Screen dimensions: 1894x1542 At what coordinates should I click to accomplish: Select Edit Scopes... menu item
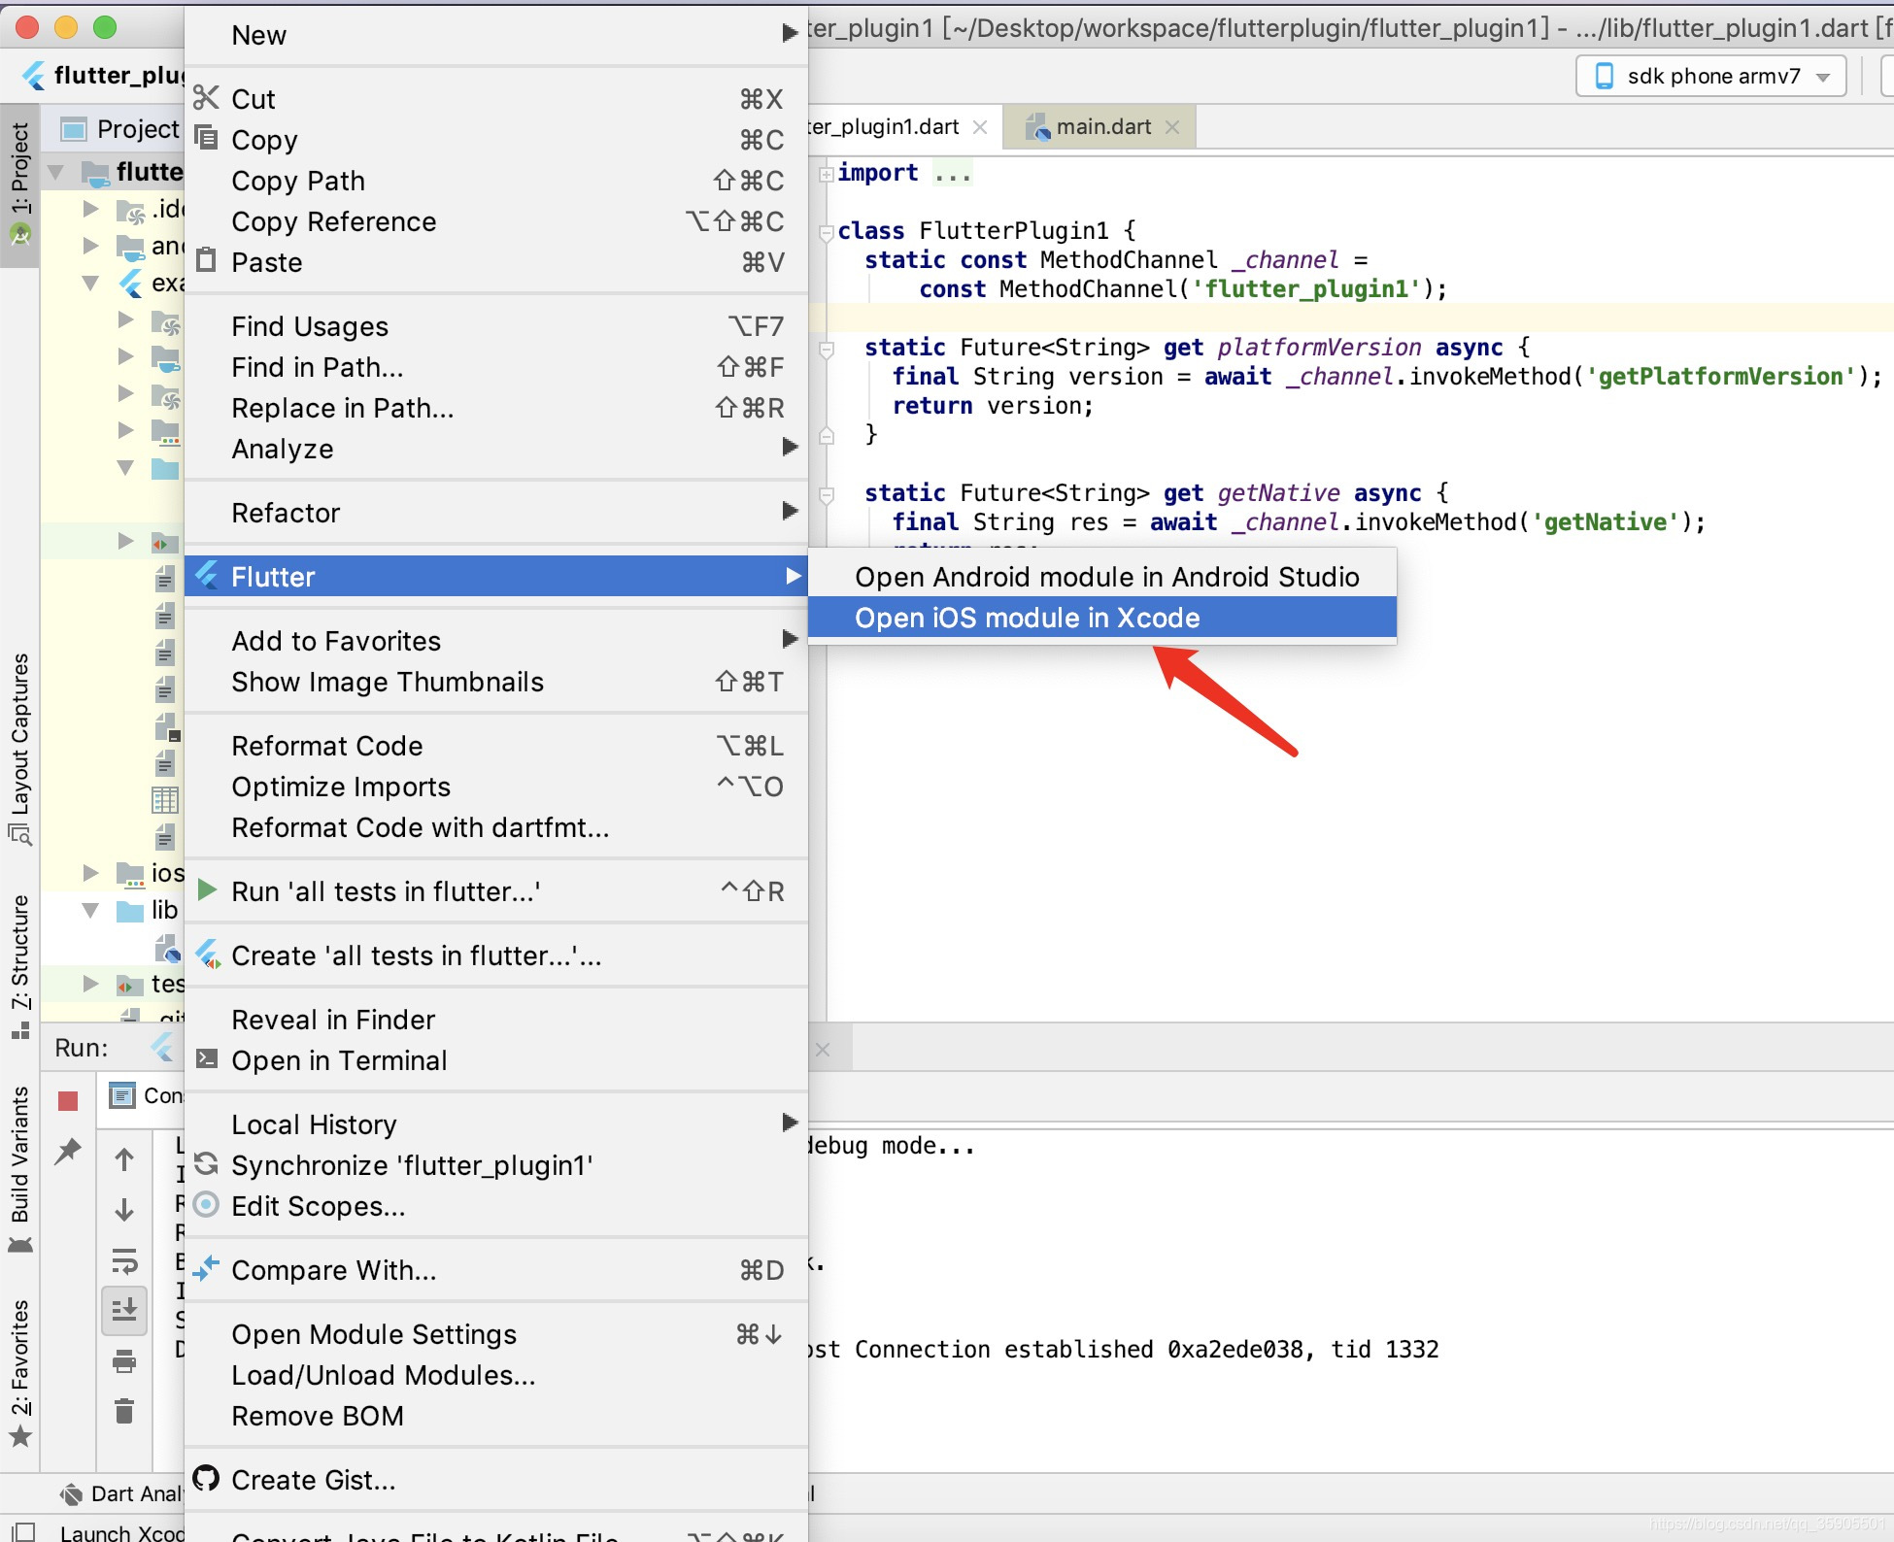[496, 1206]
